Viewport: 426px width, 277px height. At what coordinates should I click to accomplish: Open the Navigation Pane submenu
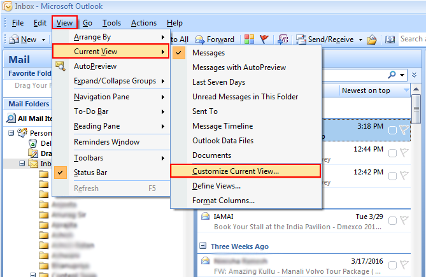tap(111, 97)
